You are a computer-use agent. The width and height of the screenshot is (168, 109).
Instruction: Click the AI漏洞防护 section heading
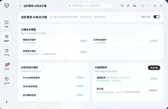pyautogui.click(x=101, y=67)
